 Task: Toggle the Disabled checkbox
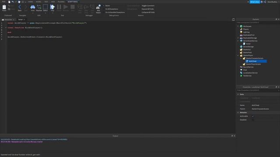(253, 120)
